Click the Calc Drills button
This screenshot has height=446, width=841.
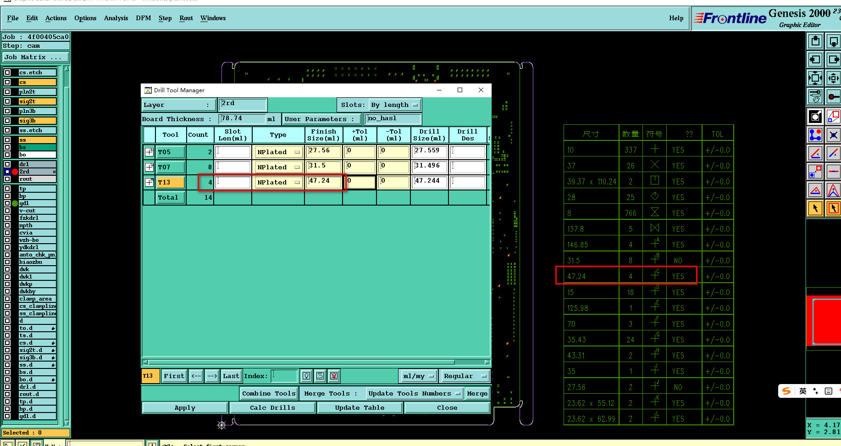(x=272, y=408)
